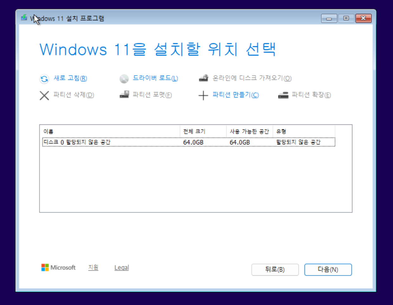Click the 이름 column header
Image resolution: width=393 pixels, height=305 pixels.
pos(110,131)
